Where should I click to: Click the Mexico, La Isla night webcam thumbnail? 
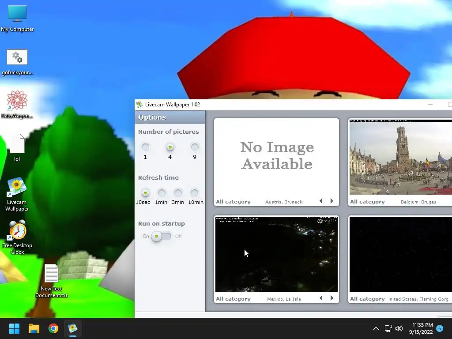pyautogui.click(x=276, y=254)
